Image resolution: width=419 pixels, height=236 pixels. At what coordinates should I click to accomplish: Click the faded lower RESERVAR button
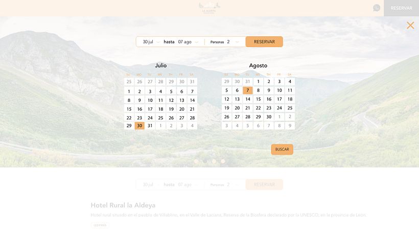pyautogui.click(x=264, y=185)
